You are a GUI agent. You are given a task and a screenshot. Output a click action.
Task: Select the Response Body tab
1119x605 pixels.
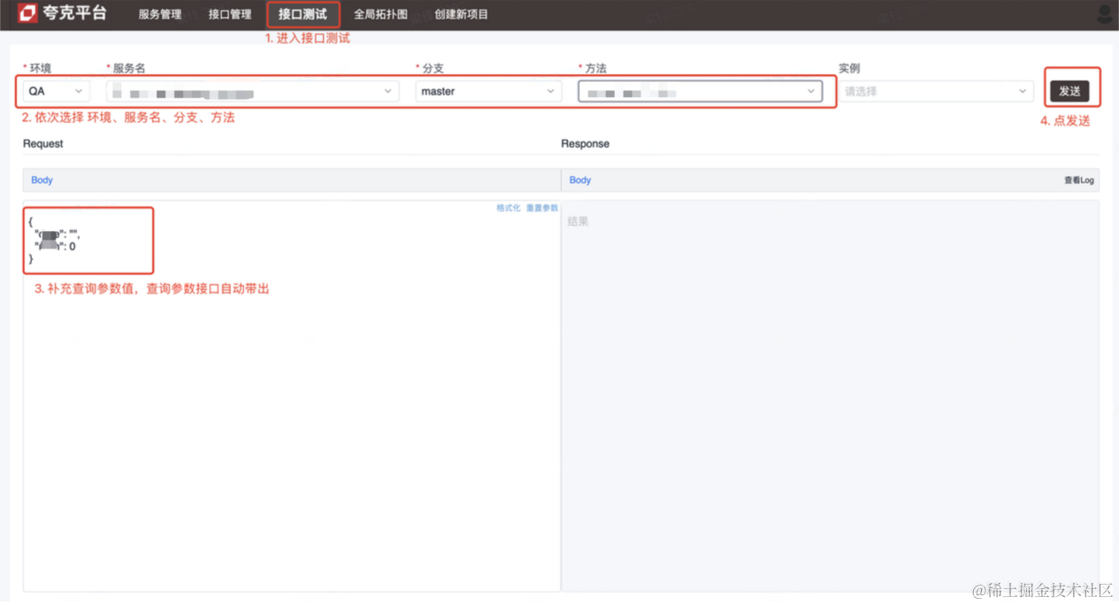click(579, 180)
